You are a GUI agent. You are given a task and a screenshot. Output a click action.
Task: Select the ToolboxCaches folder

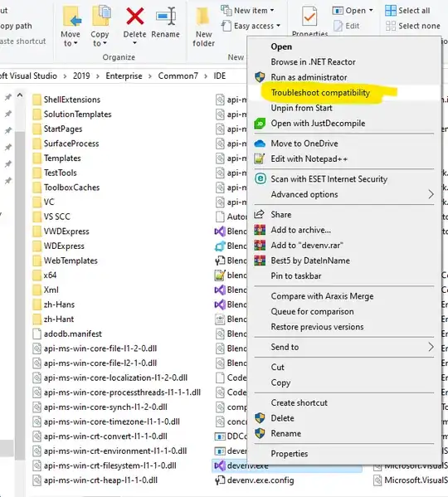66,188
